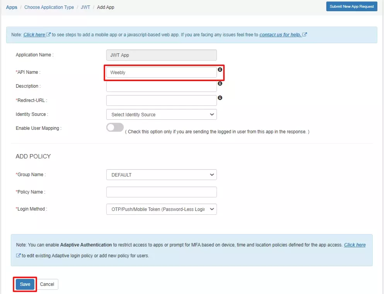Toggle the Enable User Mapping switch
Image resolution: width=384 pixels, height=294 pixels.
click(115, 127)
